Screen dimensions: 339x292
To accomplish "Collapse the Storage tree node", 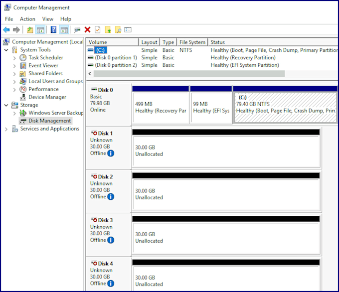I will coord(6,105).
